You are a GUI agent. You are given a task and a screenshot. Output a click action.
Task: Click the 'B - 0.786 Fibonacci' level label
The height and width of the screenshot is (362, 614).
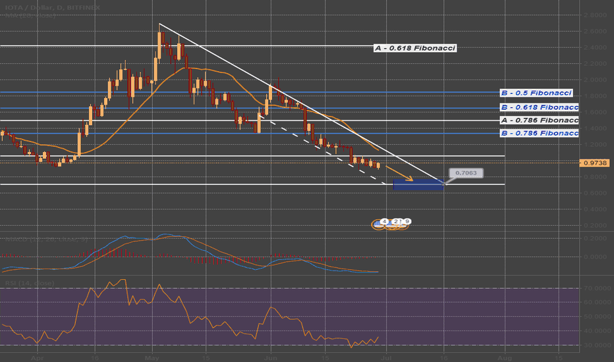539,133
